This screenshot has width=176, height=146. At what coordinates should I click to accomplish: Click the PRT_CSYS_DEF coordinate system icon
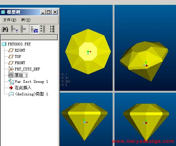point(11,69)
